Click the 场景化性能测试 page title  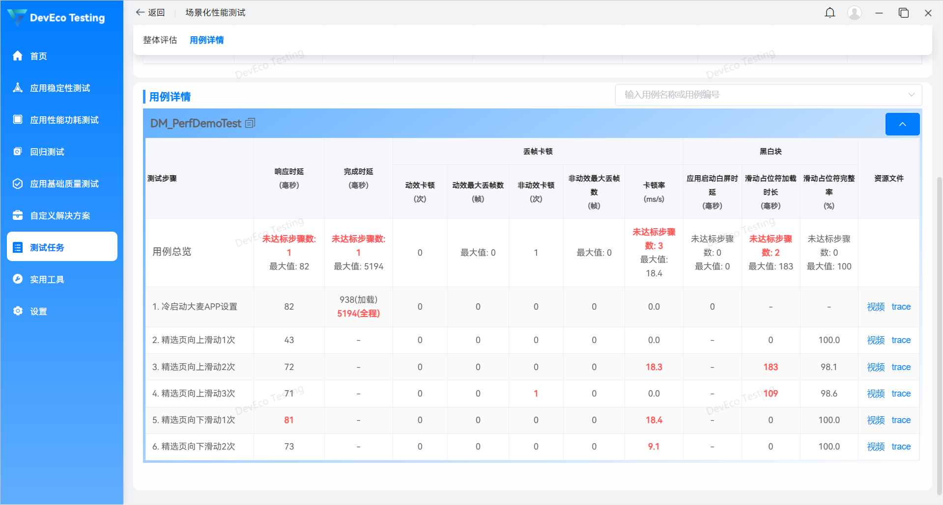[x=215, y=12]
